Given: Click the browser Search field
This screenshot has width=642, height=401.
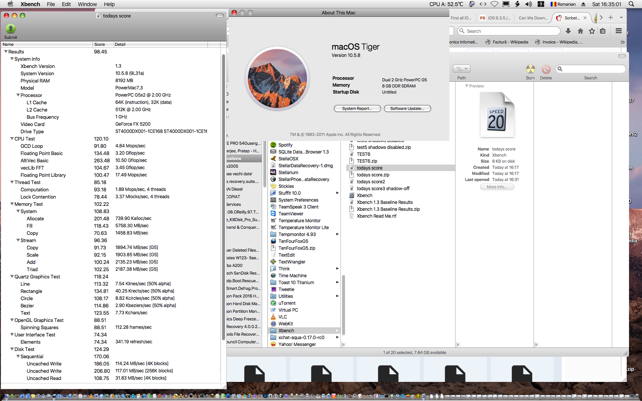Looking at the screenshot, I should click(x=509, y=31).
